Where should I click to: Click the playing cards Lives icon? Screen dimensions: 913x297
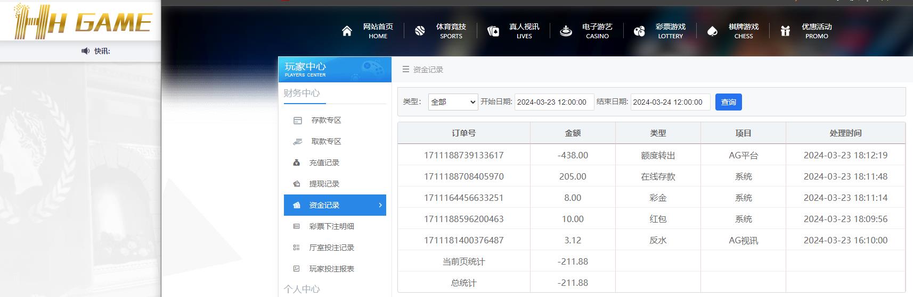493,31
